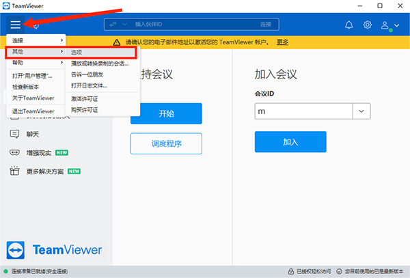
Task: Click the checkmark version icon in status bar
Action: (x=339, y=271)
